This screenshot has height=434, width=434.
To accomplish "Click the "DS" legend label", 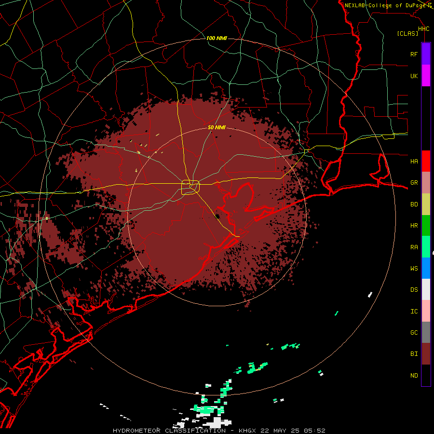I will (414, 290).
